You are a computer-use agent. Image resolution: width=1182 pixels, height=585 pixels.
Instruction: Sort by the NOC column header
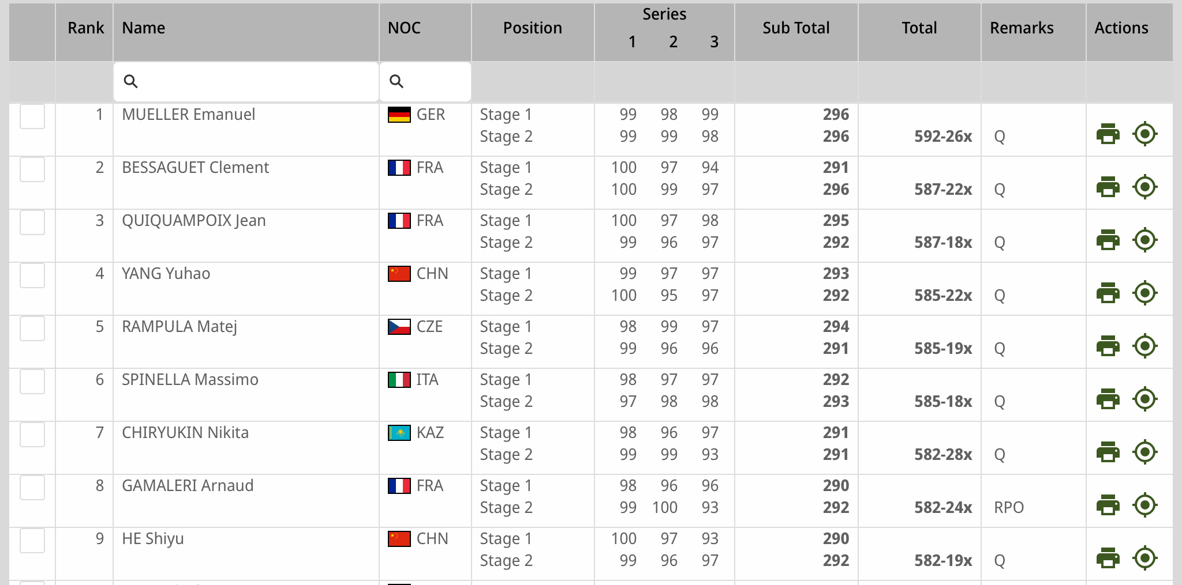point(404,28)
